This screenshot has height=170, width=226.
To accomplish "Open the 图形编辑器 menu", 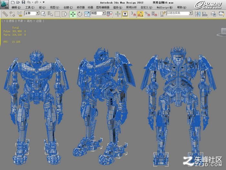I will pyautogui.click(x=103, y=7).
